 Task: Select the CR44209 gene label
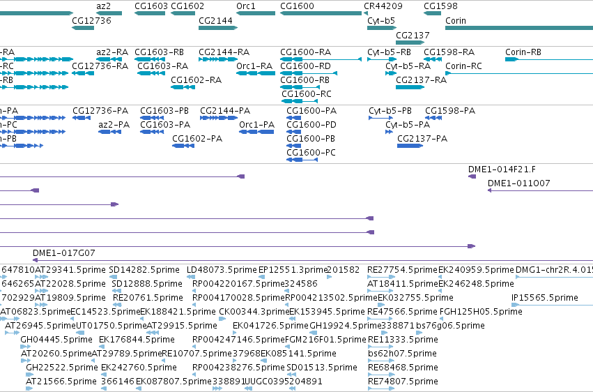point(383,6)
